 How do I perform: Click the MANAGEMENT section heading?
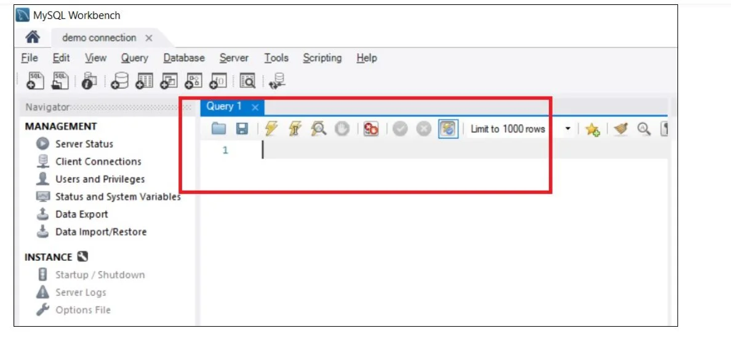[x=60, y=126]
